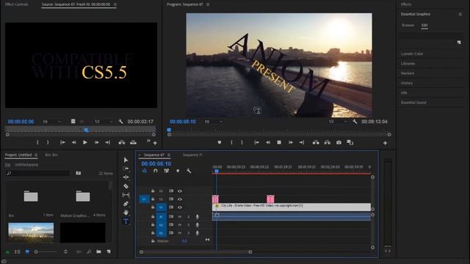This screenshot has width=470, height=264.
Task: Select the Slip tool
Action: click(x=126, y=195)
